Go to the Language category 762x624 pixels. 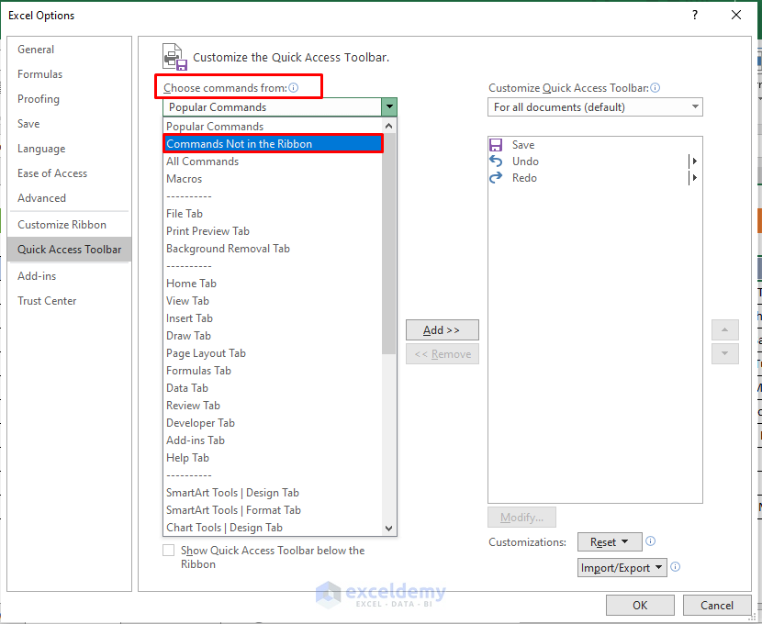coord(70,149)
